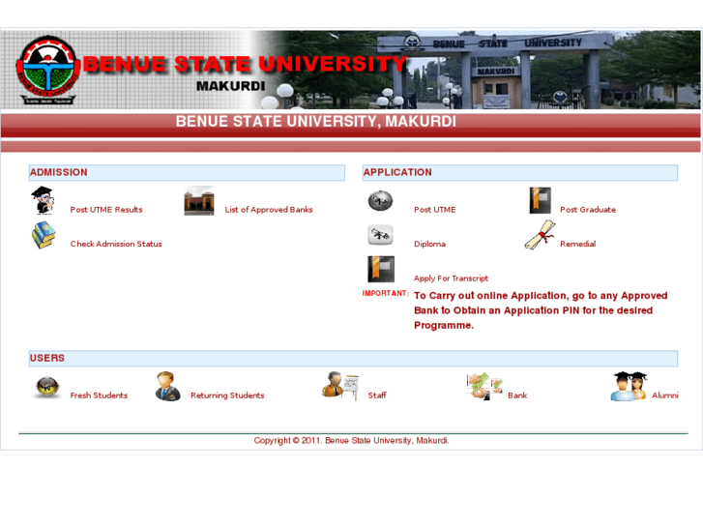Image resolution: width=703 pixels, height=527 pixels.
Task: Open the Post Graduate application link
Action: [588, 210]
